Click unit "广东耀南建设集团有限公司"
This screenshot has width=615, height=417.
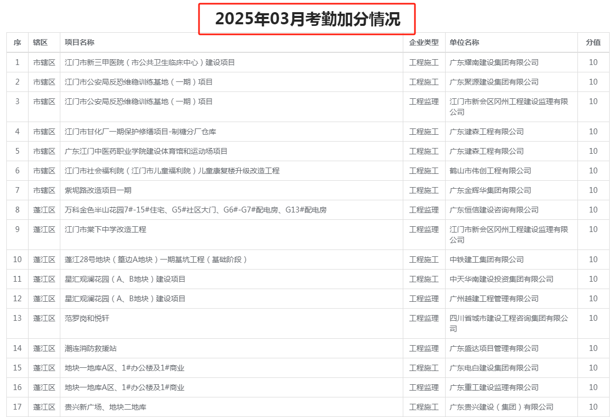click(x=494, y=62)
